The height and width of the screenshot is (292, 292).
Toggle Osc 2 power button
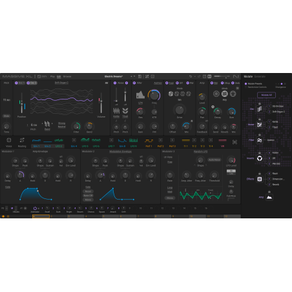28,83
